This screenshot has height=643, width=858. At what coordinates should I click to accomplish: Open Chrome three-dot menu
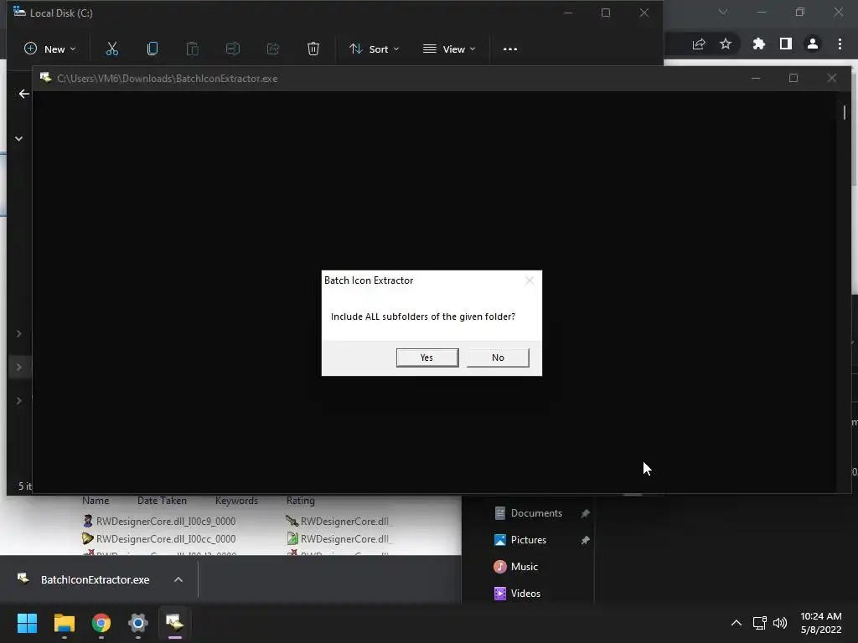point(840,44)
